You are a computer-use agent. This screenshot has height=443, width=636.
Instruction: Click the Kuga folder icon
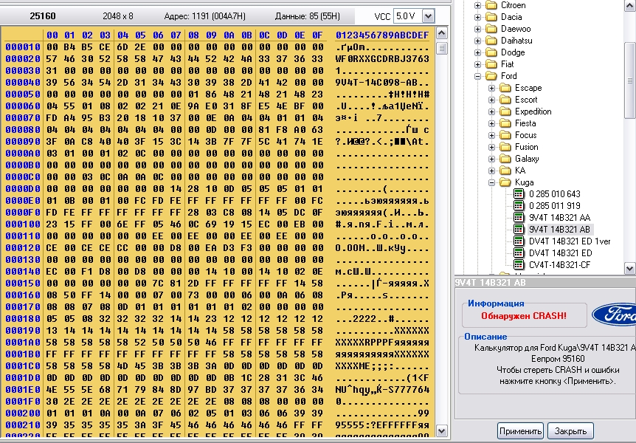coord(505,182)
